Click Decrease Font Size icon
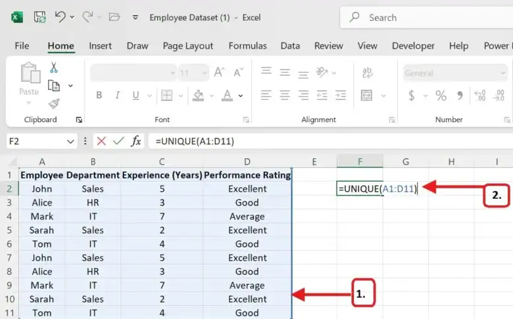The height and width of the screenshot is (319, 513). coord(239,72)
